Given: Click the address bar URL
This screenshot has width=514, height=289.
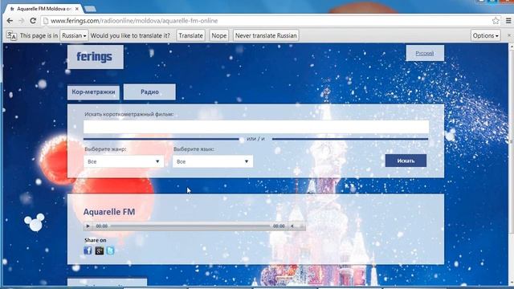Looking at the screenshot, I should tap(134, 21).
